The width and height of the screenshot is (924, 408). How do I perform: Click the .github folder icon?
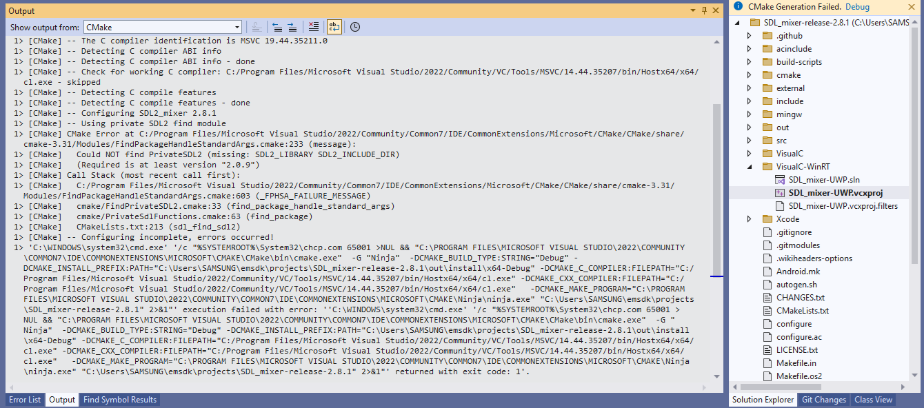[767, 36]
